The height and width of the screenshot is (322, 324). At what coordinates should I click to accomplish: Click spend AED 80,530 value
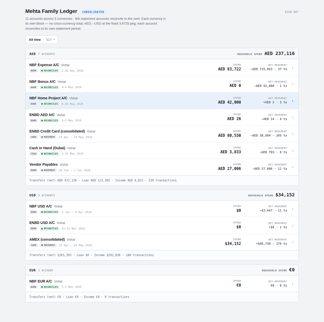coord(230,136)
